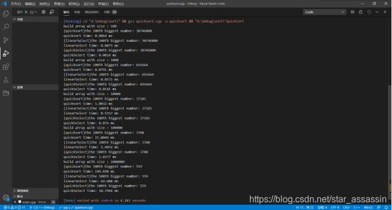The width and height of the screenshot is (392, 210).
Task: Select main.cpp breakpoint entry
Action: point(35,202)
